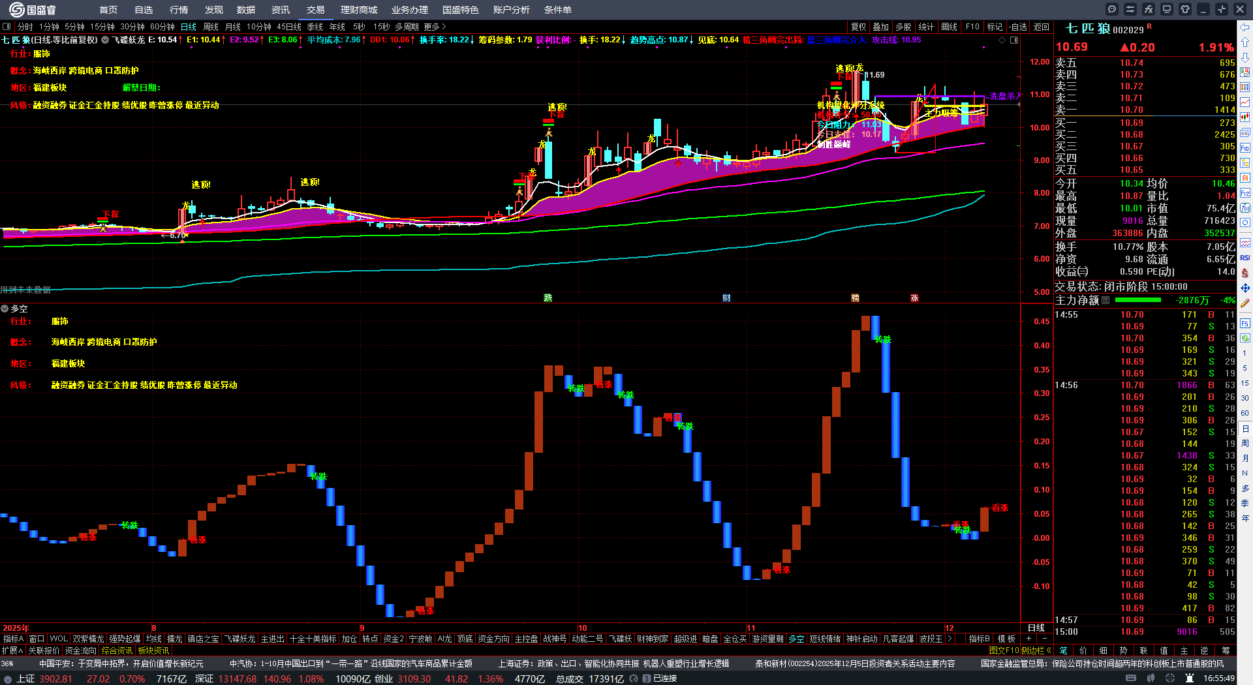
Task: Click the 统计 button
Action: pyautogui.click(x=927, y=27)
